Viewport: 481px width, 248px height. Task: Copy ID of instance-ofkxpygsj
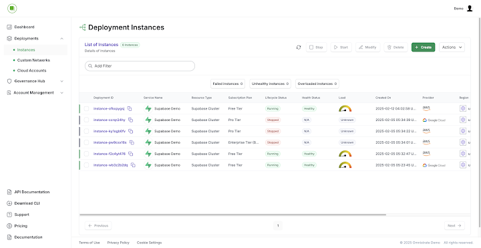(130, 109)
